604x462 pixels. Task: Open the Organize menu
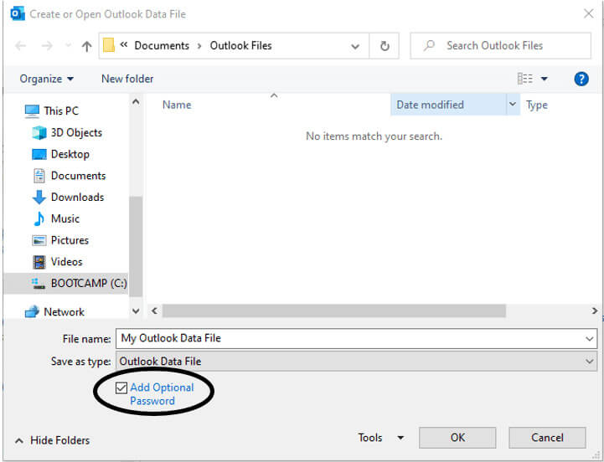[46, 79]
